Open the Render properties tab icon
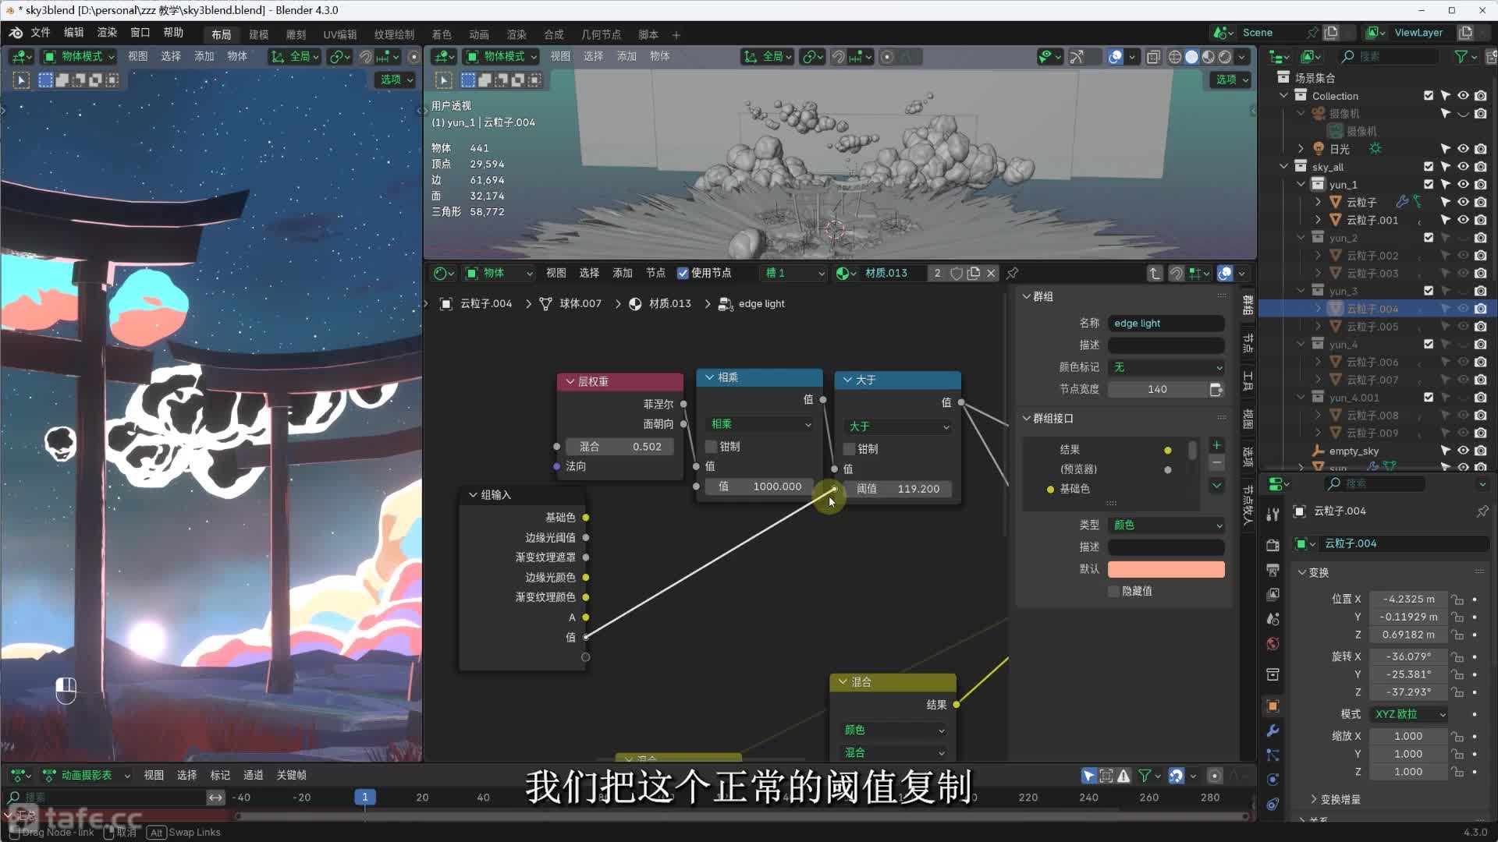The image size is (1498, 842). click(1273, 545)
